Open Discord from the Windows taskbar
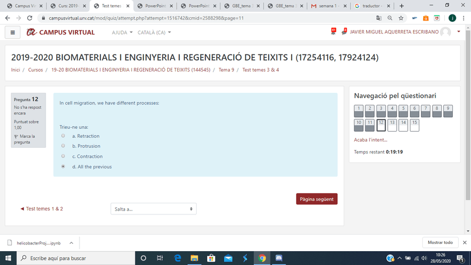 [x=279, y=258]
